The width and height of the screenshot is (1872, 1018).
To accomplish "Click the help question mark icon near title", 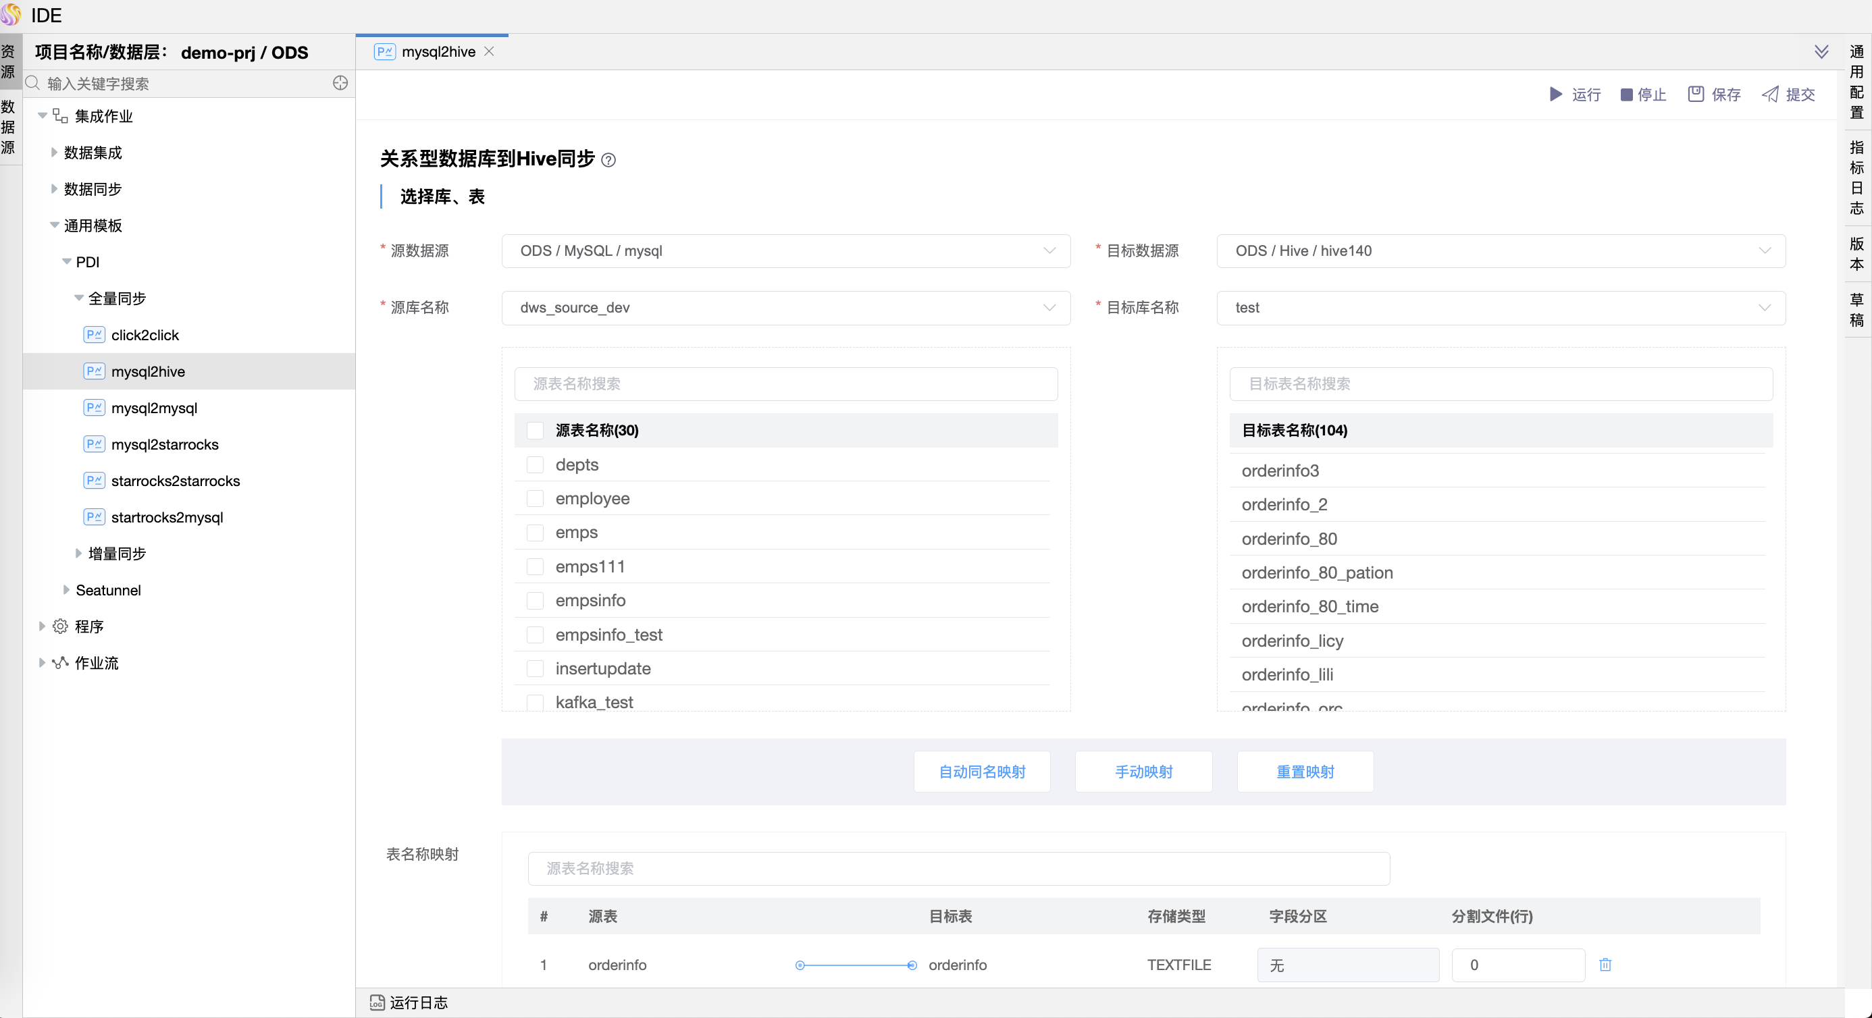I will click(x=609, y=160).
